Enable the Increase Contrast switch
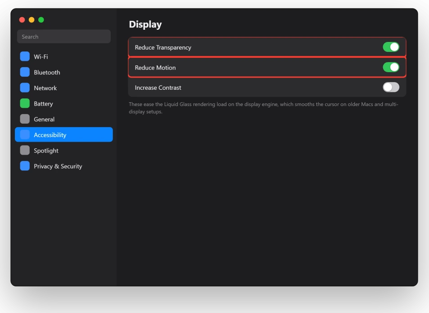 click(x=391, y=87)
